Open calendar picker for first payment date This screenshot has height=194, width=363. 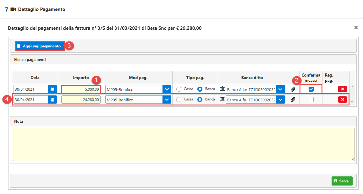pos(52,89)
